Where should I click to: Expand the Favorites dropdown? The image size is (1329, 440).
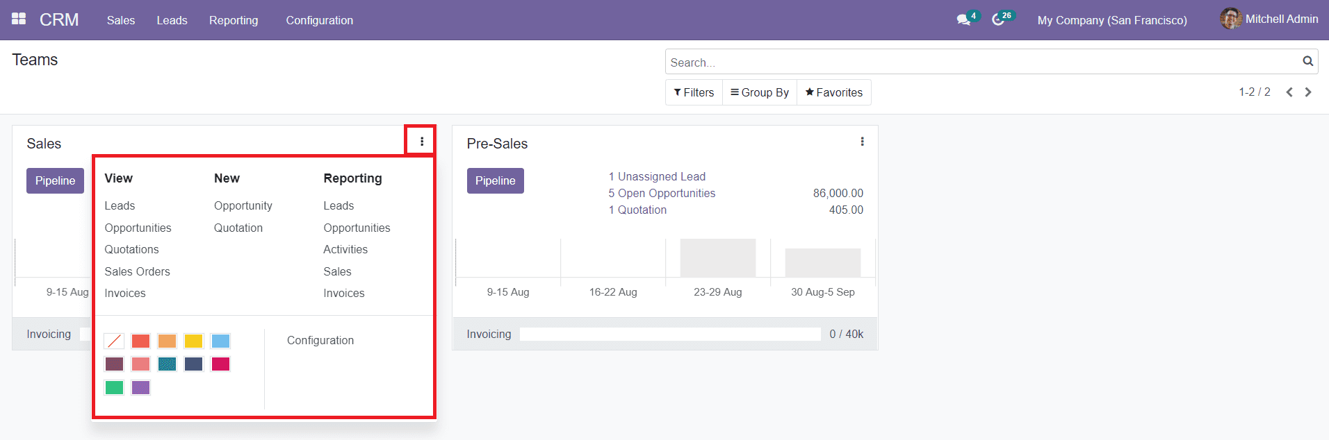(x=833, y=92)
